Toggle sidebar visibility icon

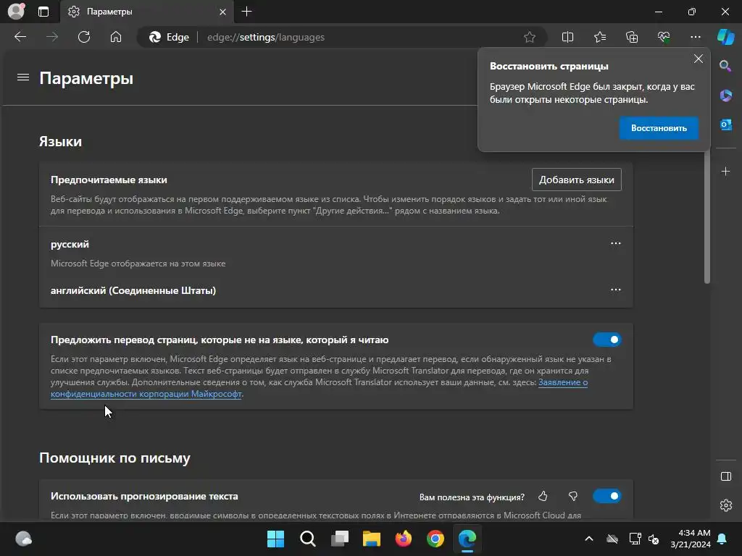pyautogui.click(x=725, y=476)
